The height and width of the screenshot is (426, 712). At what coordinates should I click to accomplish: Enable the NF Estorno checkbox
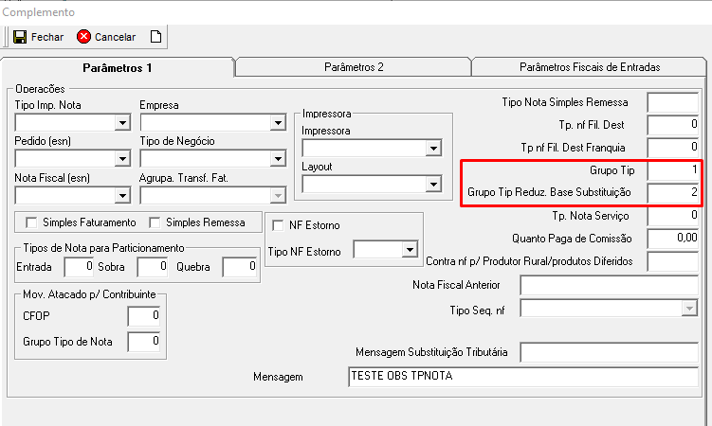[x=278, y=225]
